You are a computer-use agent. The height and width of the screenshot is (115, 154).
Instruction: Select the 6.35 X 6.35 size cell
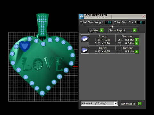pyautogui.click(x=102, y=52)
